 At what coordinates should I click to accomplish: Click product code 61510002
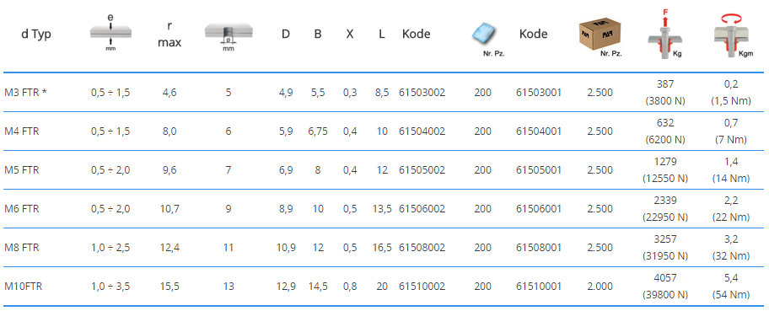point(422,286)
